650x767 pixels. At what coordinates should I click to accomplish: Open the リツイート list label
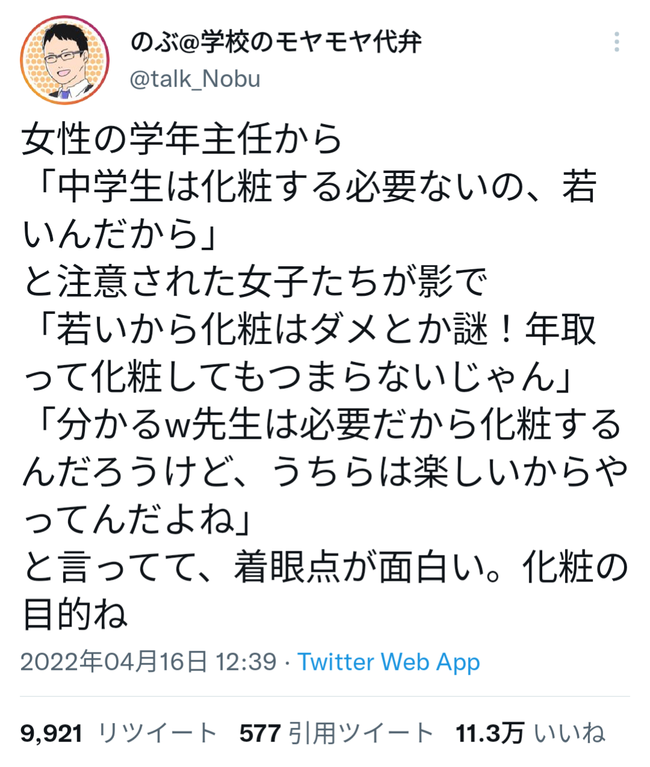(157, 733)
